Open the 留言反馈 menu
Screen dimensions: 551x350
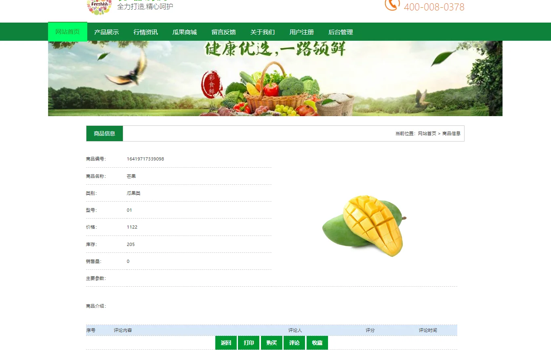[x=223, y=31]
